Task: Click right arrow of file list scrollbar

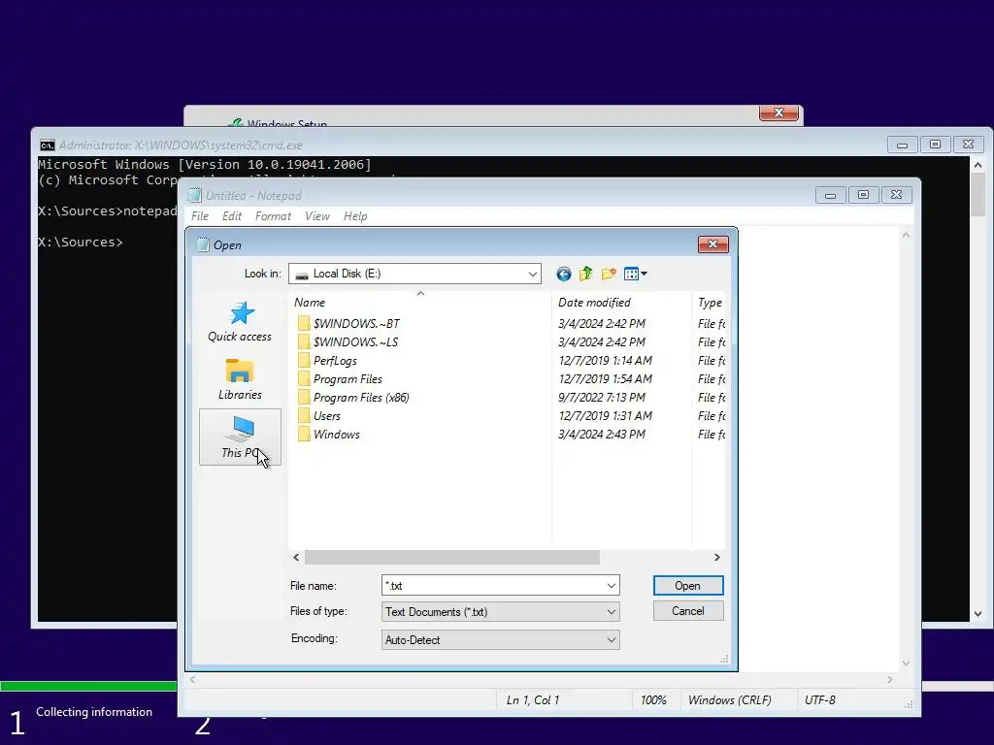Action: coord(717,558)
